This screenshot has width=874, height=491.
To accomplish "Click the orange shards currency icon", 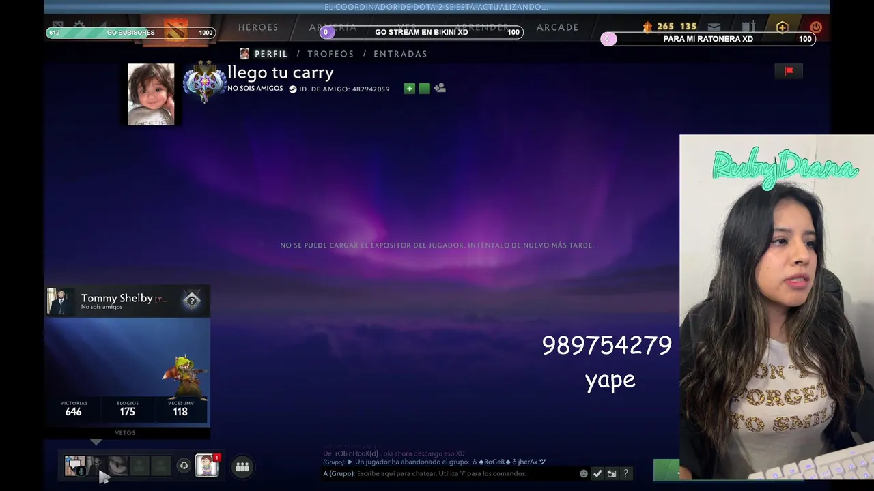I will click(x=647, y=27).
